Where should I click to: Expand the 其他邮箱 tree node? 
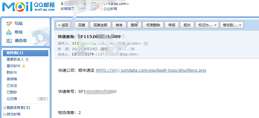coord(5,114)
